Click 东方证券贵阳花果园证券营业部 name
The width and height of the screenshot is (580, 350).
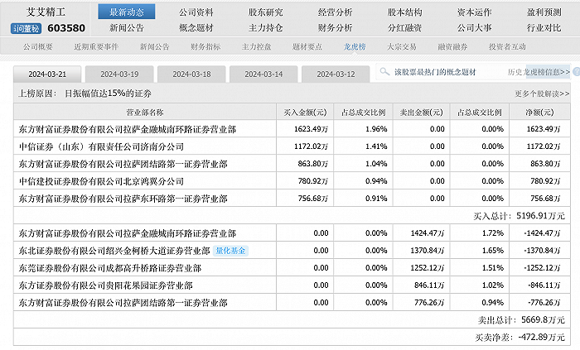(x=106, y=285)
